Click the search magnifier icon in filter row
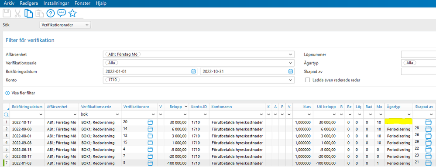Viewport: 436px width, 167px height. point(7,114)
